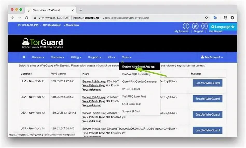The image size is (246, 148).
Task: Click the padlock site security icon
Action: point(35,18)
